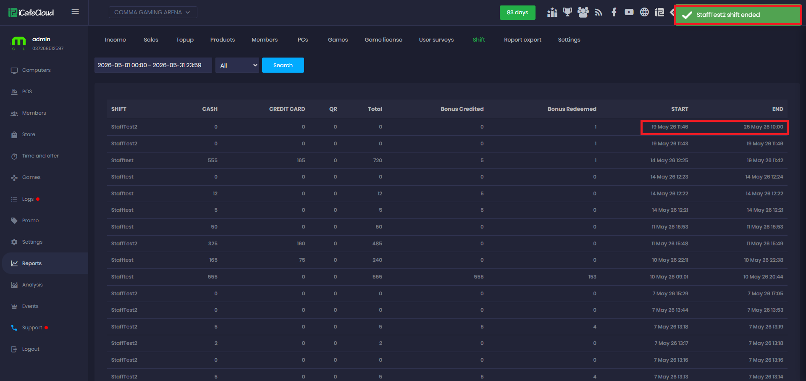Select the shift with total 485
The height and width of the screenshot is (381, 806).
point(447,244)
